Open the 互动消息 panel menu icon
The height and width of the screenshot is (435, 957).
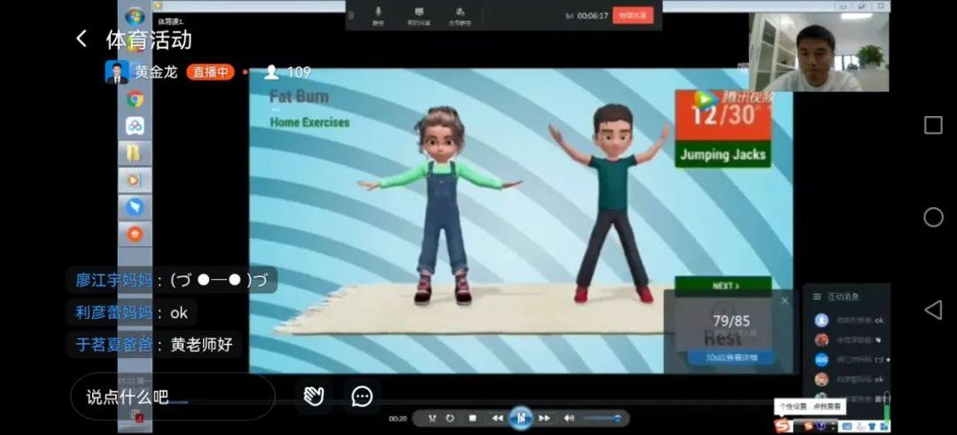815,297
